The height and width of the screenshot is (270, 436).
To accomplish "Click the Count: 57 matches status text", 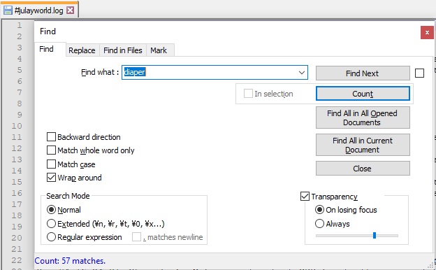I will click(70, 261).
